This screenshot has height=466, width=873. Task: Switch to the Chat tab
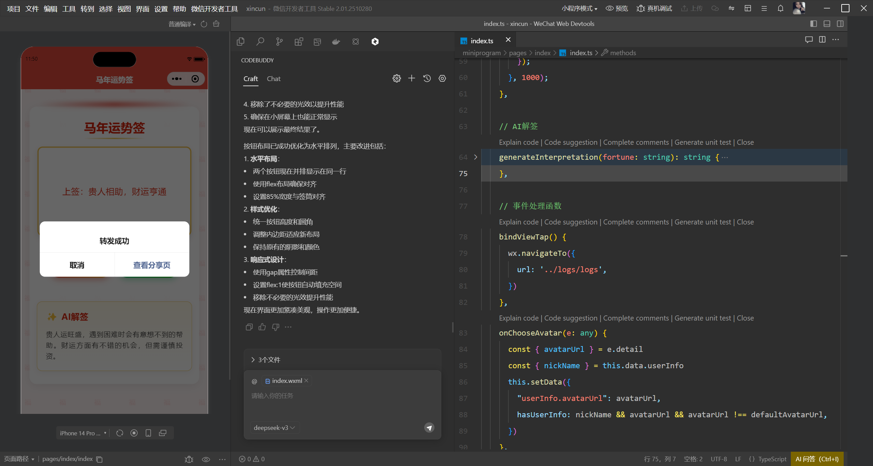click(x=273, y=79)
